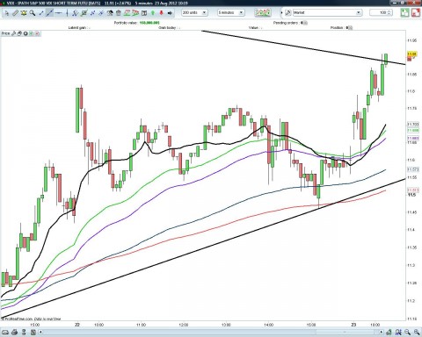Click the red X icon on Price panel

coord(37,33)
